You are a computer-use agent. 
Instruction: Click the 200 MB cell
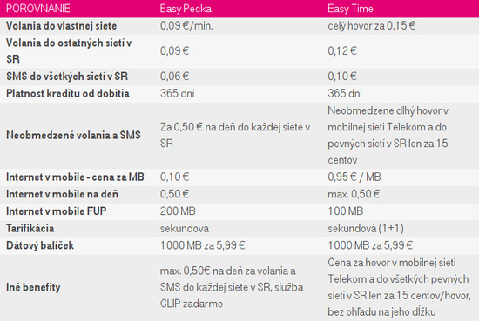pyautogui.click(x=178, y=211)
